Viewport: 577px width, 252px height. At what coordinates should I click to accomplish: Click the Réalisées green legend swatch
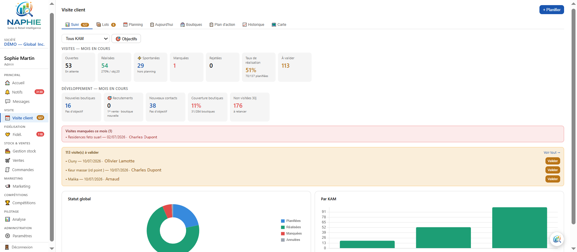283,227
